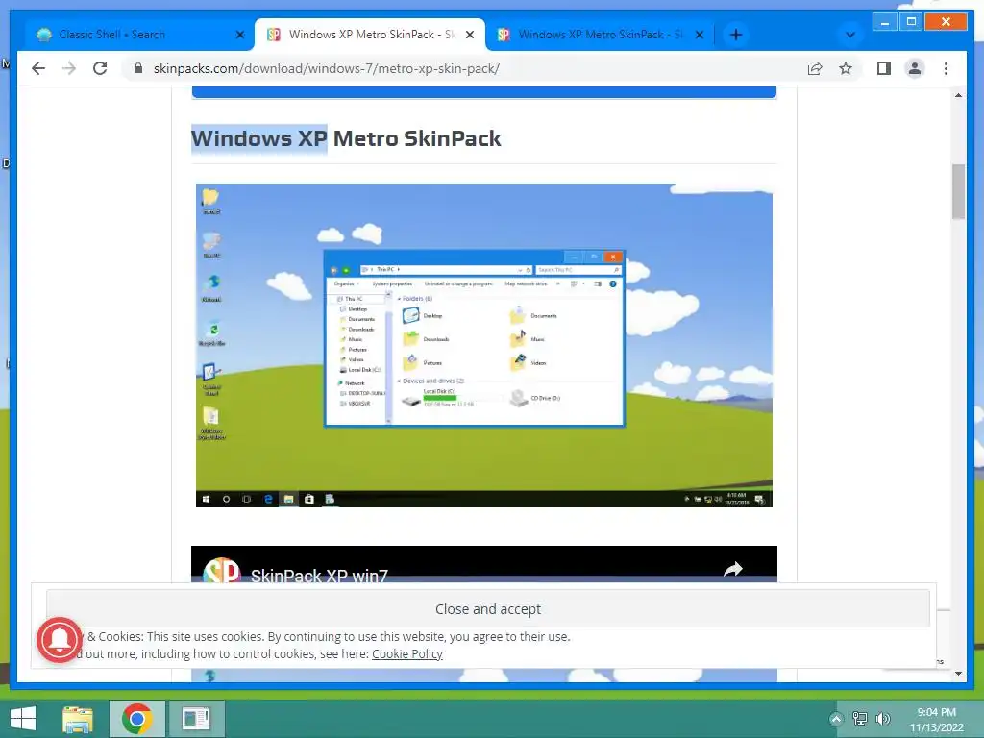Viewport: 984px width, 738px height.
Task: Click the Windows XP Metro SkinPack heading
Action: click(346, 138)
